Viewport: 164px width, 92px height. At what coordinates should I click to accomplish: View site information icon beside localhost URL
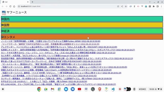tap(19, 6)
